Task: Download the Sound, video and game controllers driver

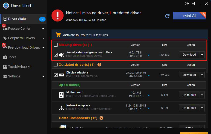Action: point(189,55)
